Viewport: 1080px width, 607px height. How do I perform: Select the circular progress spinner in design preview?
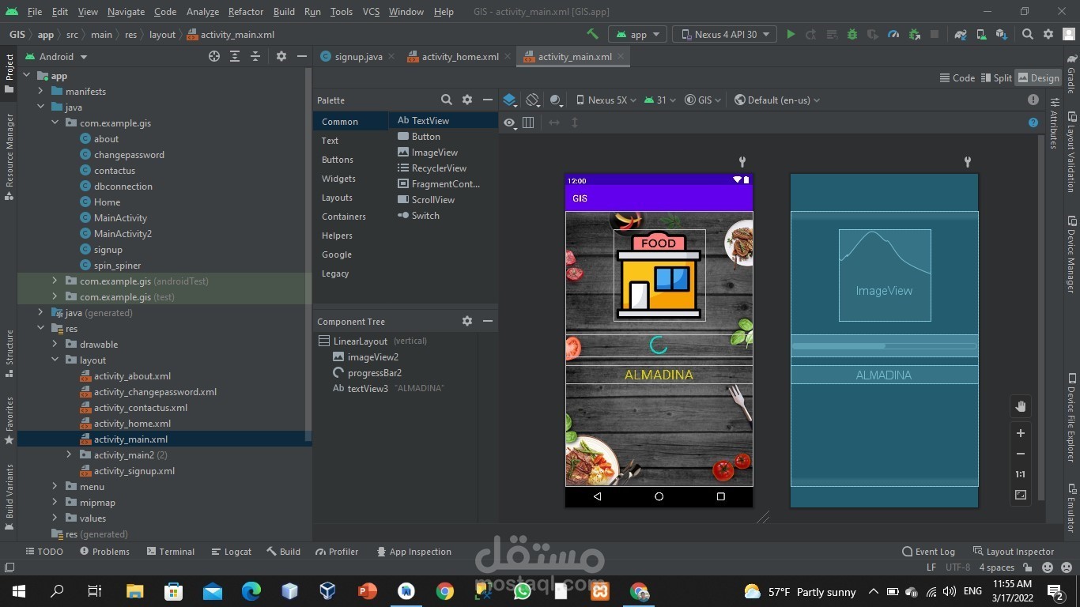point(659,345)
